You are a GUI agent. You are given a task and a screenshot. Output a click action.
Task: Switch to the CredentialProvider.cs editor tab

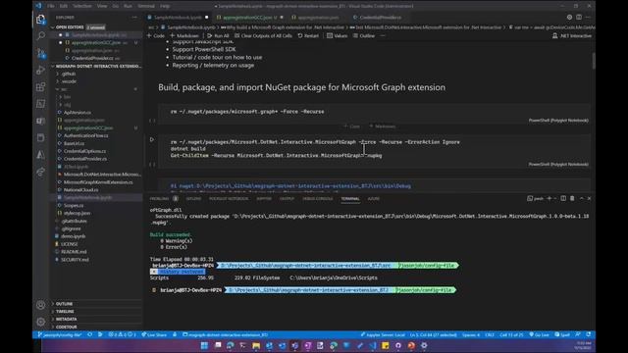coord(380,18)
